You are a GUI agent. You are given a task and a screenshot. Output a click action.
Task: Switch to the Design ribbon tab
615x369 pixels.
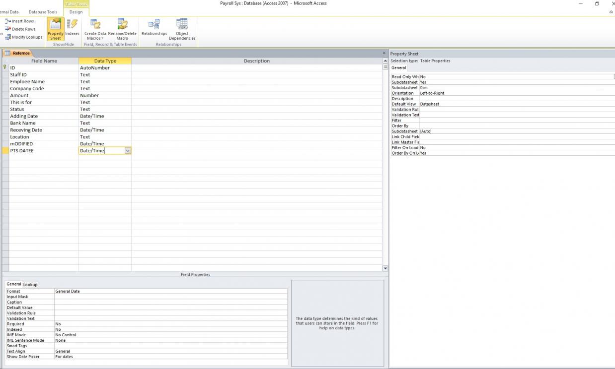click(x=76, y=12)
